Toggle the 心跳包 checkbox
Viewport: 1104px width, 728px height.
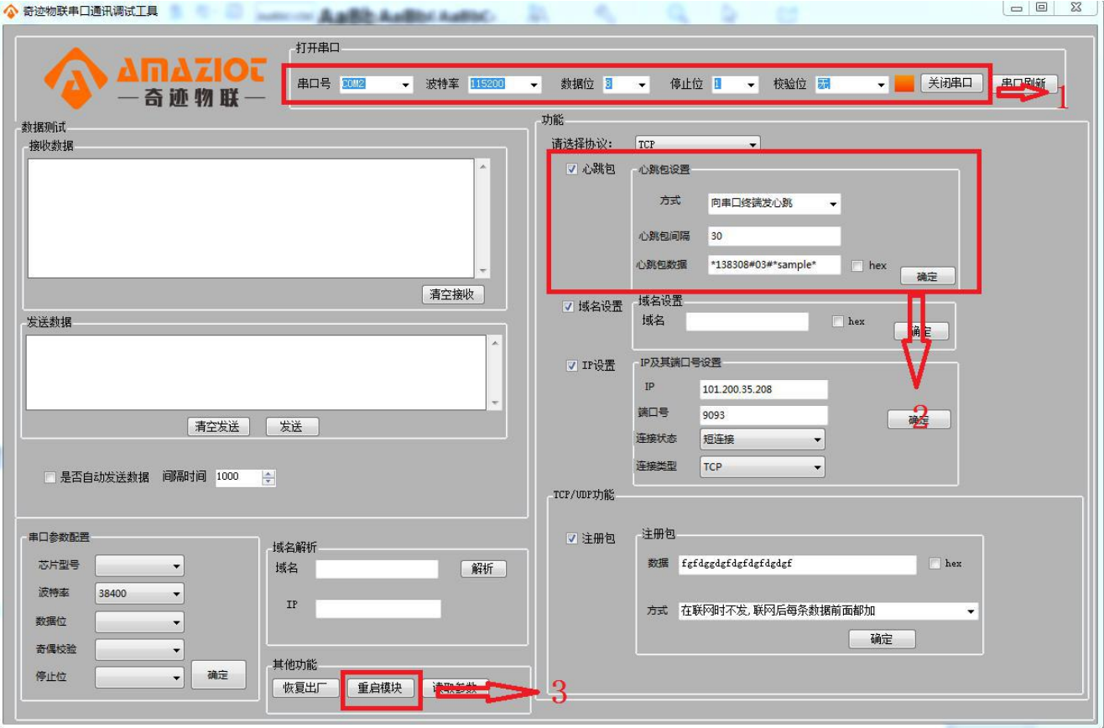[572, 169]
